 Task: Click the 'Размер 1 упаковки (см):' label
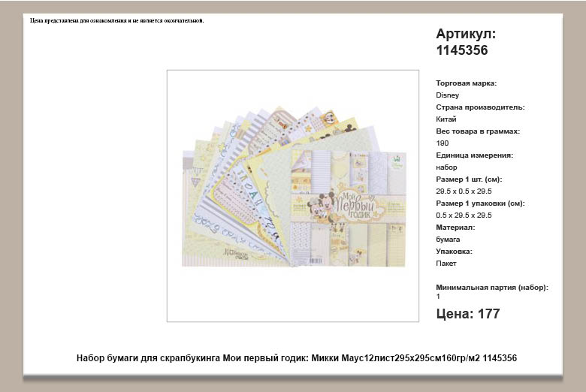coord(480,204)
